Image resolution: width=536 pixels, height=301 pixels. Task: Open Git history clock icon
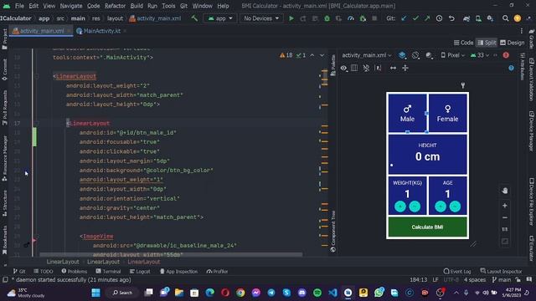(x=439, y=18)
